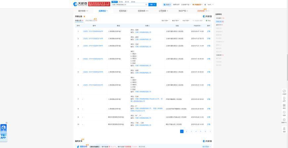Open the case number link in row 3
This screenshot has width=288, height=148.
tap(93, 46)
